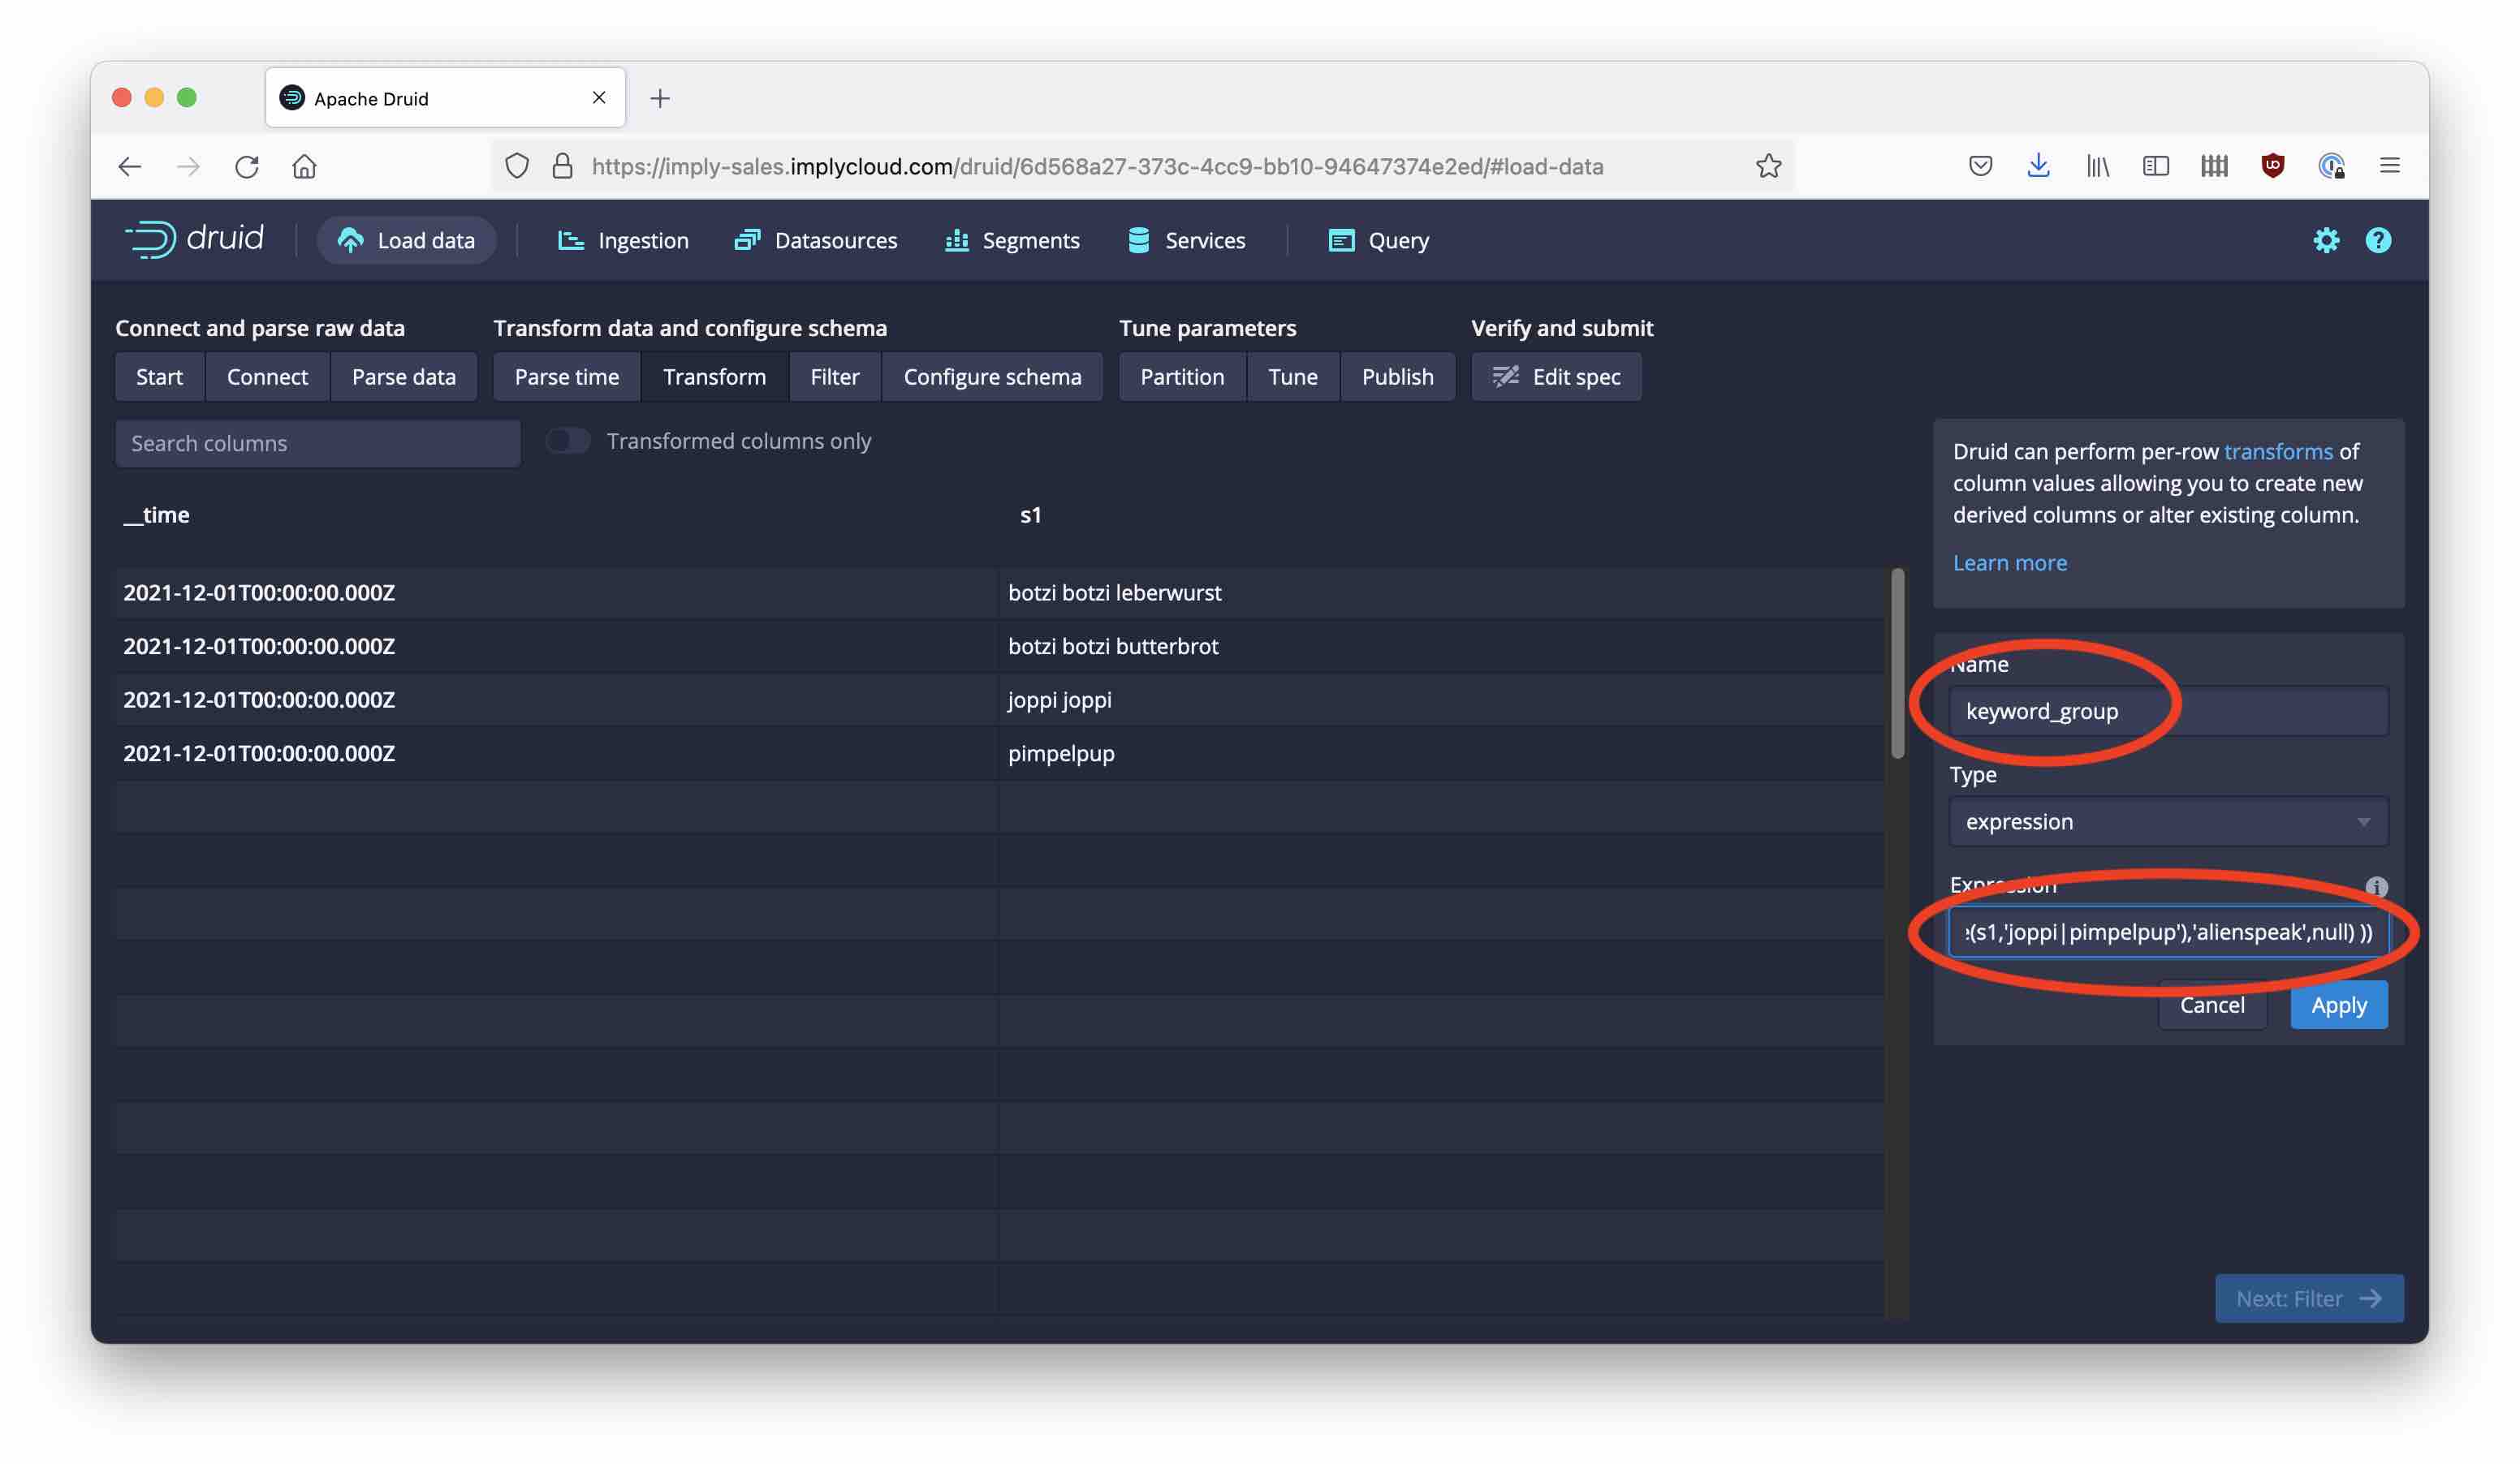Expand the Type expression dropdown
Screen dimensions: 2520x1464
click(x=2167, y=821)
